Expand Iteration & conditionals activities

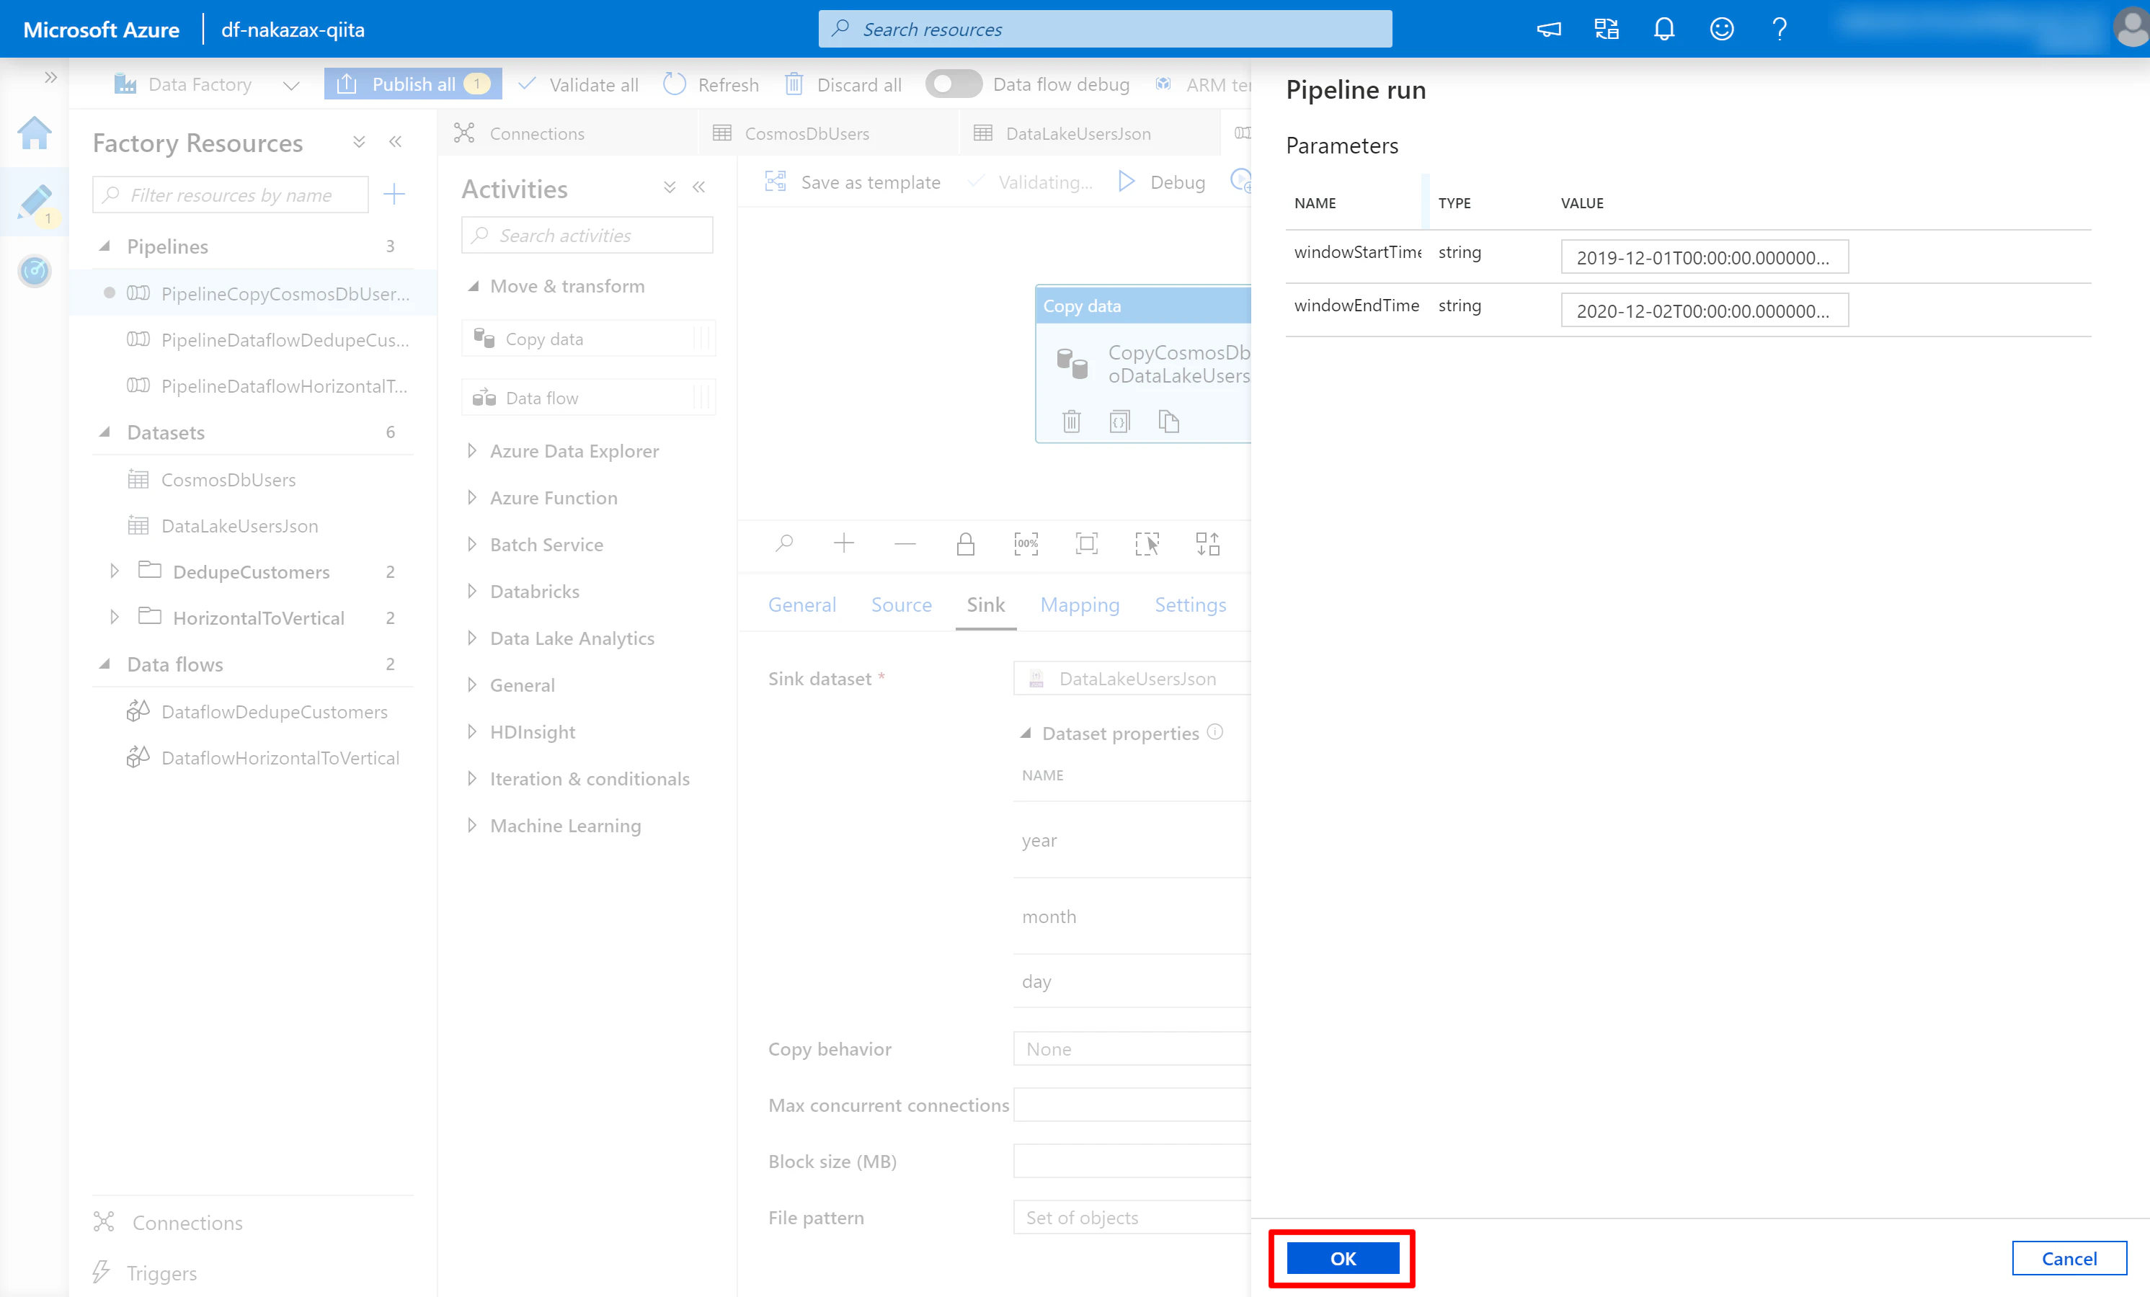click(x=472, y=778)
